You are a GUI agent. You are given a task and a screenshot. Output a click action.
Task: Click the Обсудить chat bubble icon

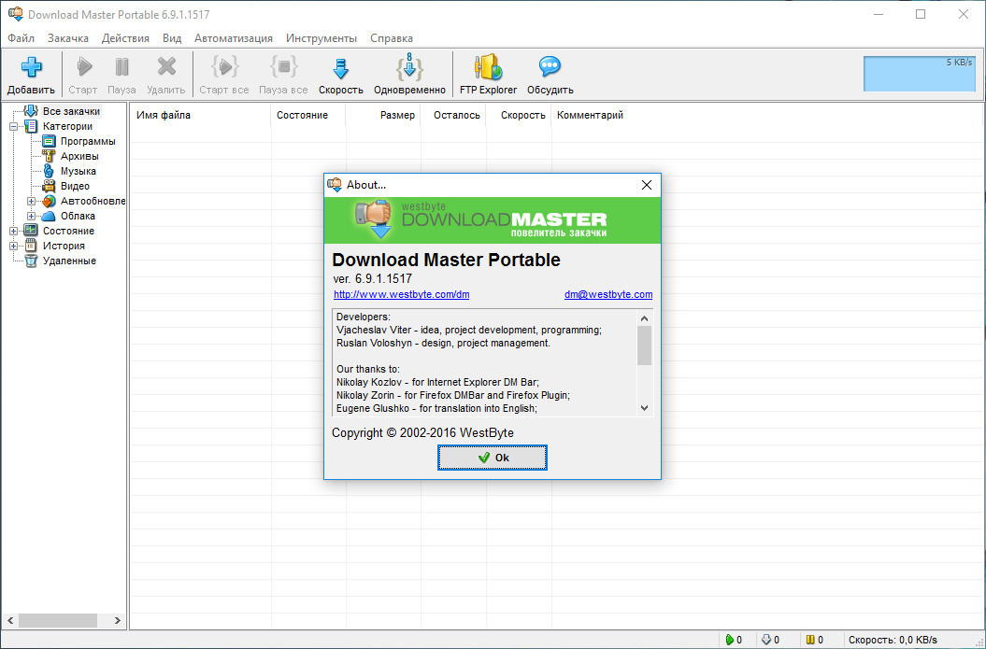[x=550, y=68]
